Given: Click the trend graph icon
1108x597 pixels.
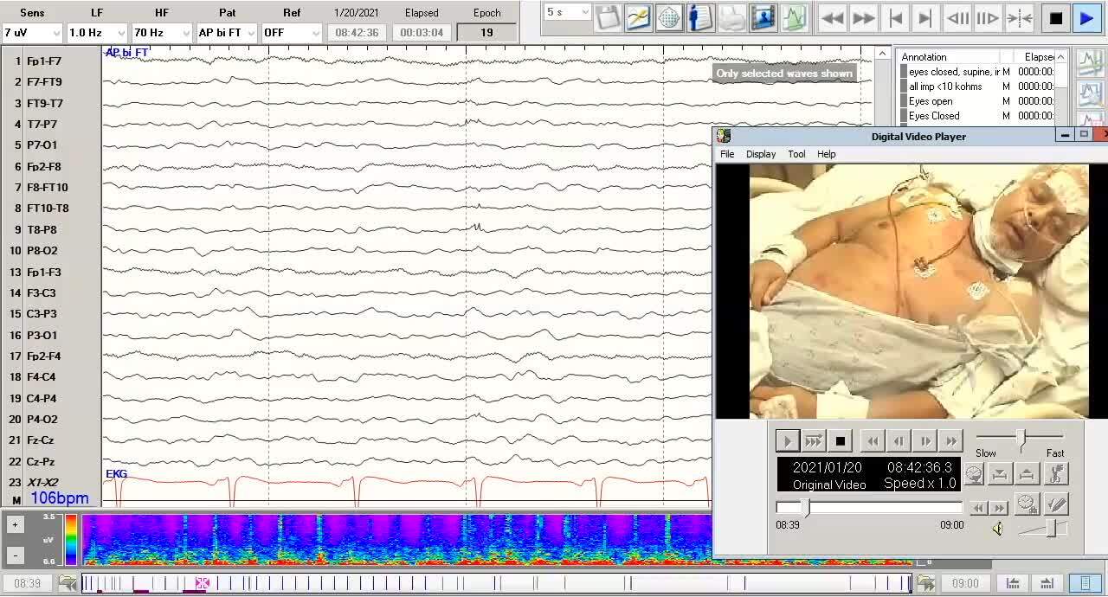Looking at the screenshot, I should coord(794,17).
